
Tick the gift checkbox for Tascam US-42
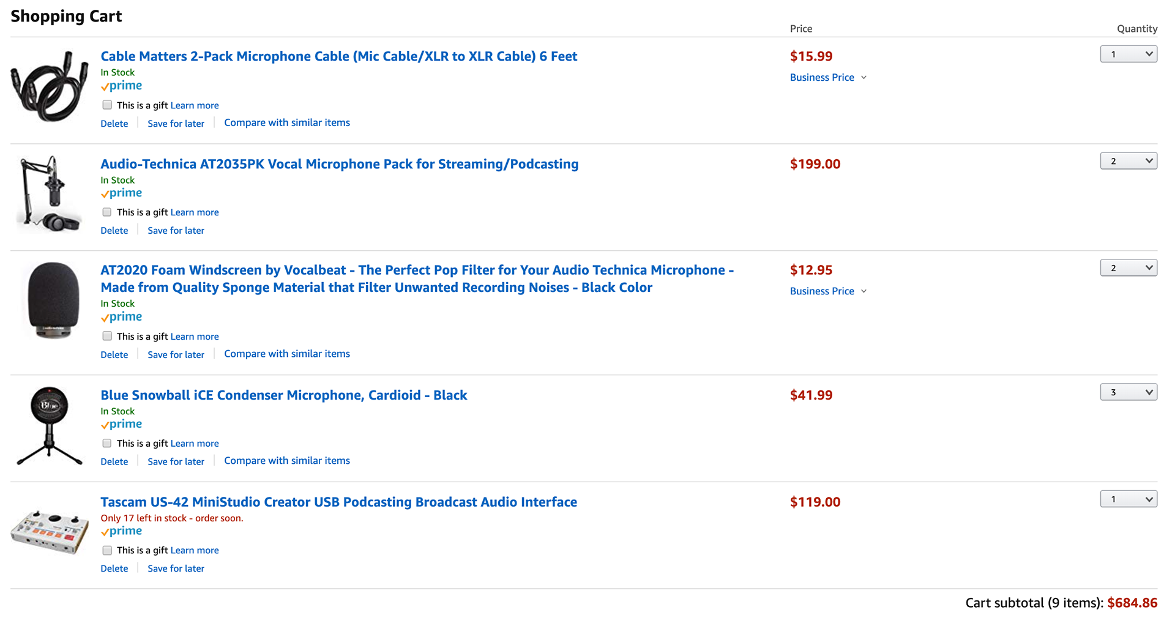coord(107,550)
